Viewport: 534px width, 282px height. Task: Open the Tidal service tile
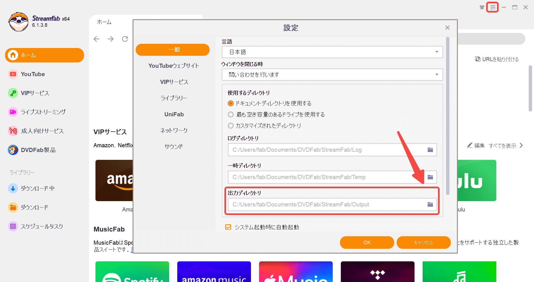point(378,272)
